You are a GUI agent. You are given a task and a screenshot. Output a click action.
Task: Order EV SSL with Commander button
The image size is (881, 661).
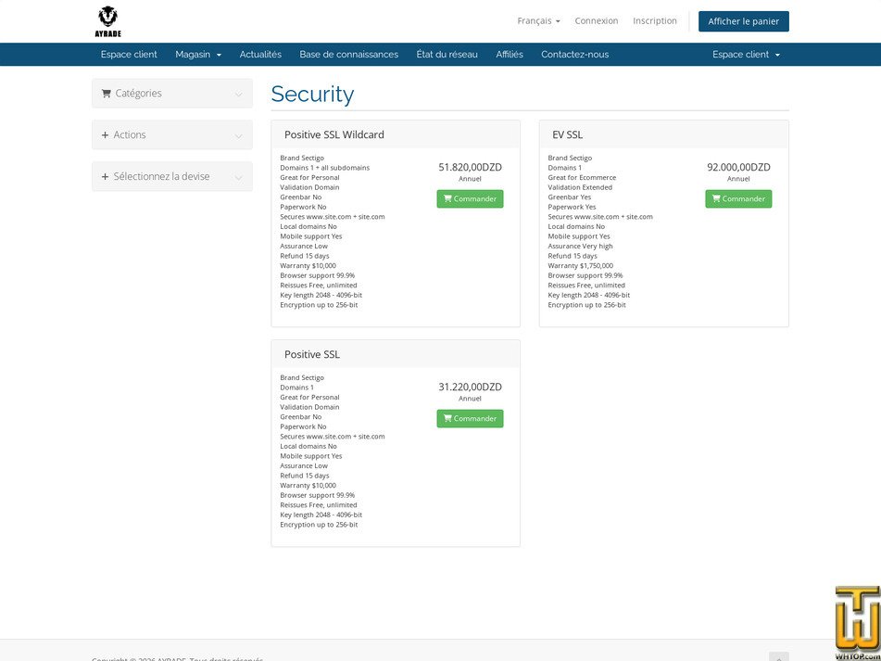click(x=738, y=198)
